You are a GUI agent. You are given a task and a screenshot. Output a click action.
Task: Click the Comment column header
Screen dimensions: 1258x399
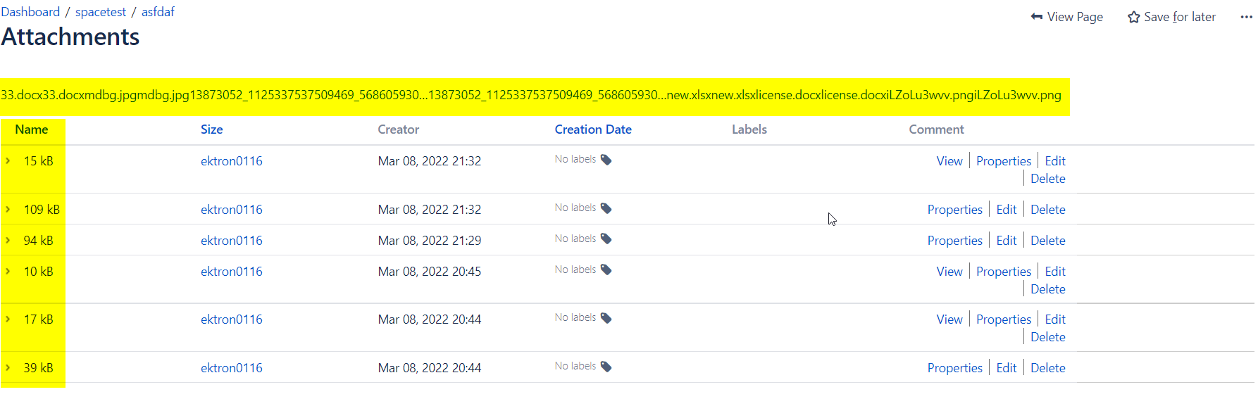[x=936, y=129]
